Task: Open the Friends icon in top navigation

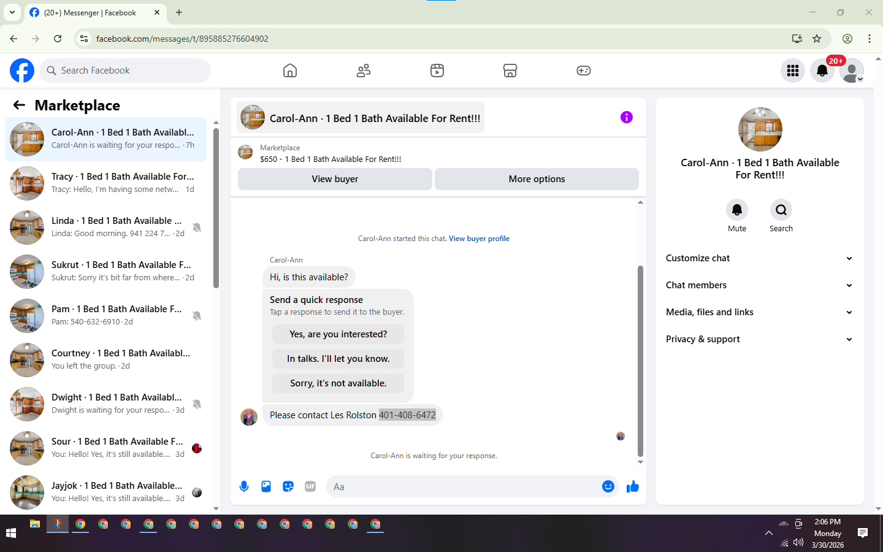Action: [x=364, y=71]
